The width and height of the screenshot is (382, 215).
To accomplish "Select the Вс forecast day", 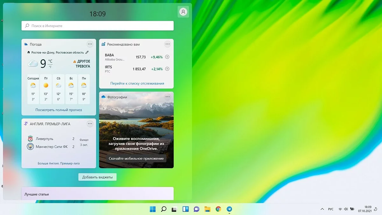I will (x=71, y=89).
